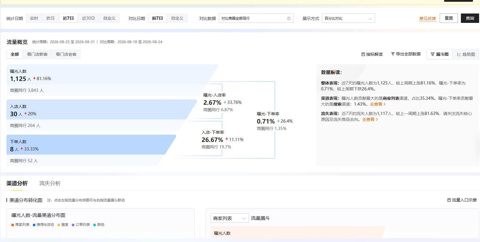Click the 查询 button
This screenshot has height=242, width=480.
tap(470, 18)
